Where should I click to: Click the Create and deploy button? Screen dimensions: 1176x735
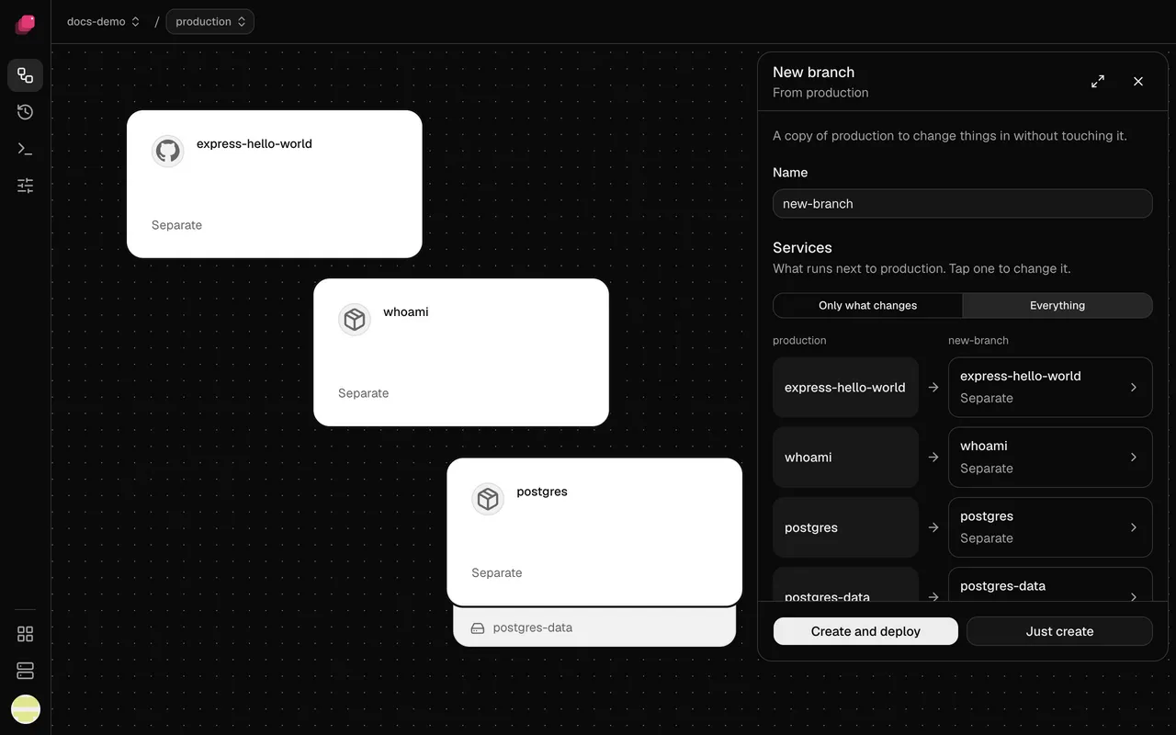coord(865,631)
